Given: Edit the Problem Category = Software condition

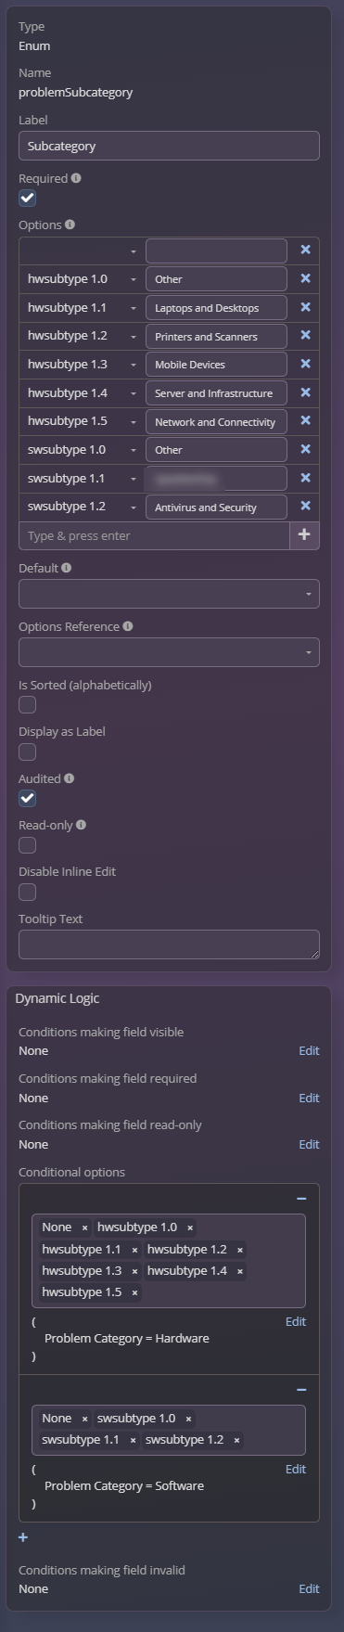Looking at the screenshot, I should 296,1469.
